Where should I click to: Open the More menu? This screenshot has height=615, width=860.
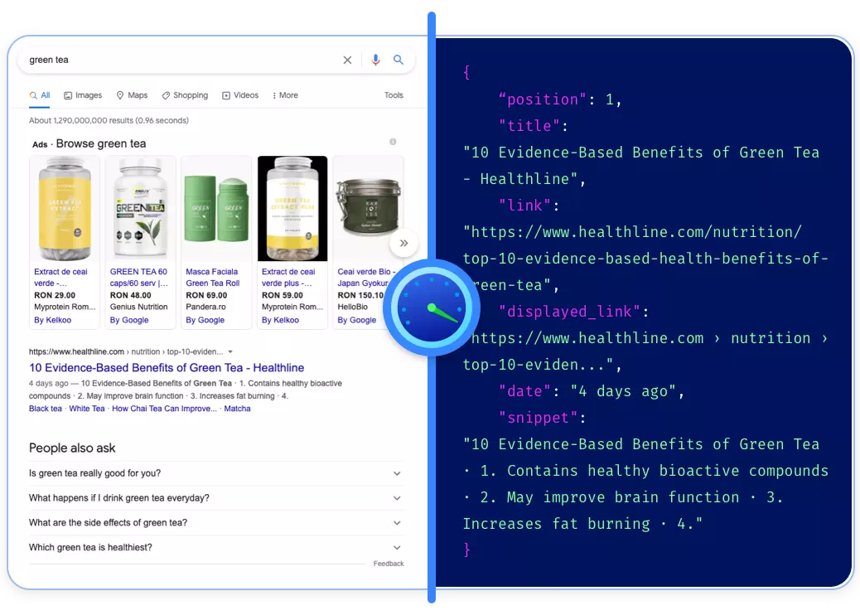pos(285,95)
